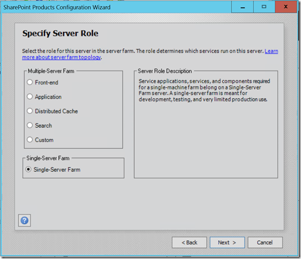The height and width of the screenshot is (259, 301).
Task: Open the Learn more about server farm topology link
Action: (61, 57)
